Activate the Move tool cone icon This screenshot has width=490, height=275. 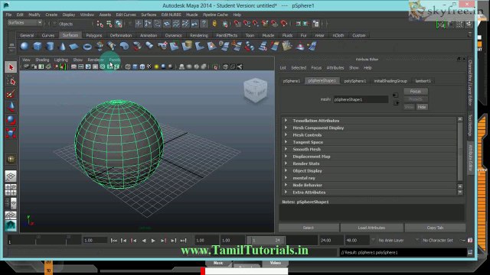[11, 107]
